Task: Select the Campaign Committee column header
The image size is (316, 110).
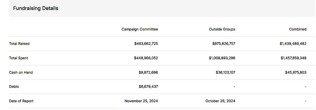Action: pyautogui.click(x=140, y=29)
